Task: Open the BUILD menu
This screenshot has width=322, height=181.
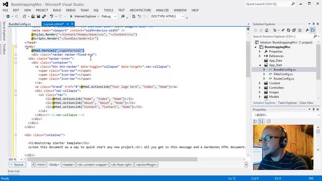Action: (57, 10)
